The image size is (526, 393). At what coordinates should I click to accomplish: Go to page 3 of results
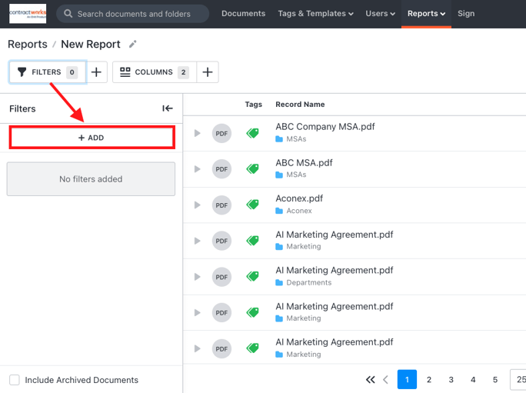pyautogui.click(x=451, y=380)
